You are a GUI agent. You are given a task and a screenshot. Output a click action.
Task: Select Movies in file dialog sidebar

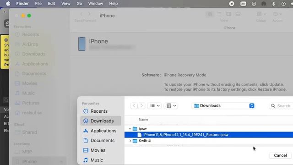pos(101,150)
